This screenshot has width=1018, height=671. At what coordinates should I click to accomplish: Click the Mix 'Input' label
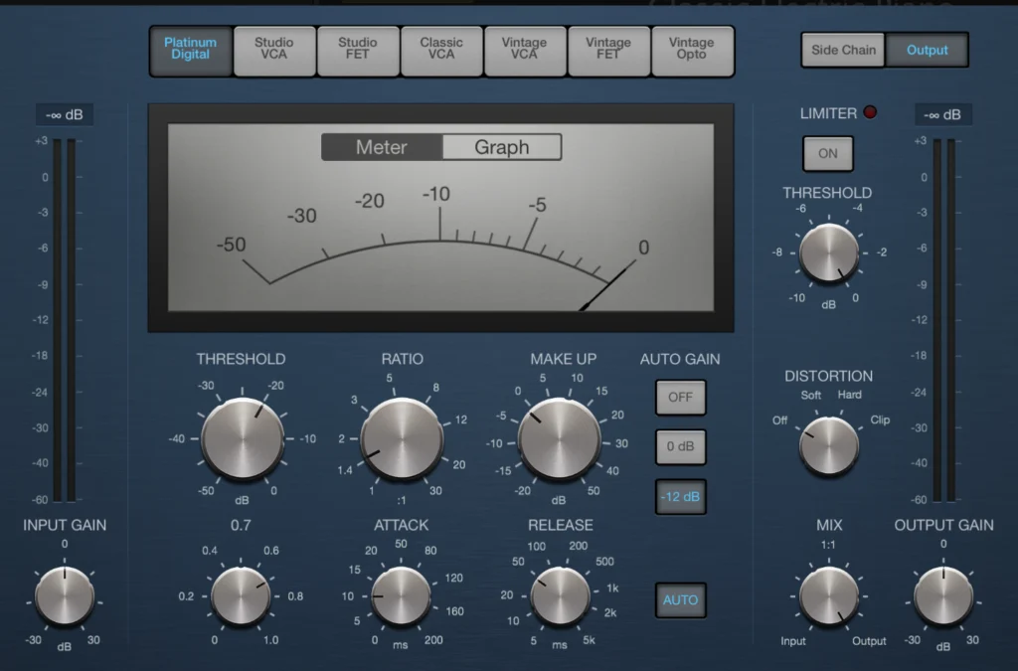tap(792, 641)
